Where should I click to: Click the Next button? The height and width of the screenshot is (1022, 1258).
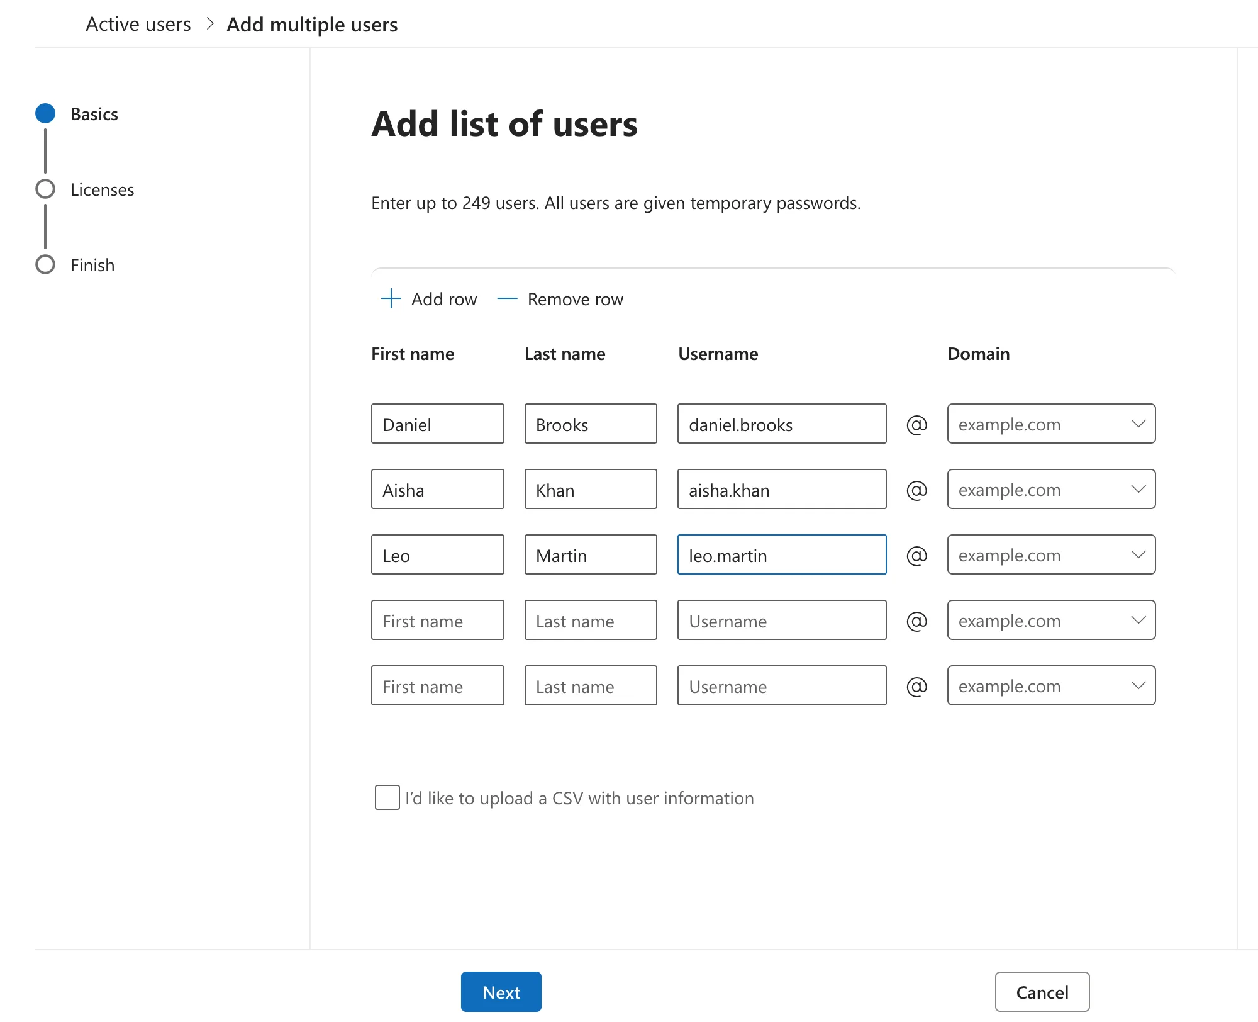[x=501, y=992]
